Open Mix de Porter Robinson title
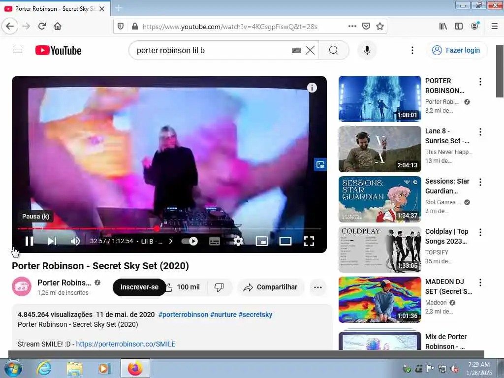504x378 pixels. click(x=446, y=342)
